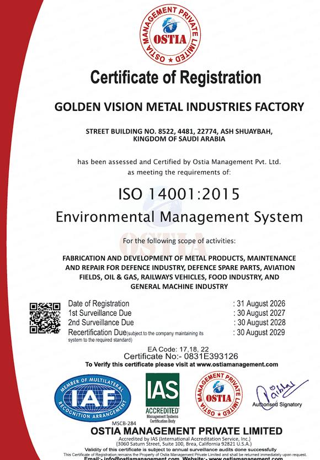Click 'as meeting the requirements of:' line
The image size is (320, 460).
pyautogui.click(x=179, y=172)
